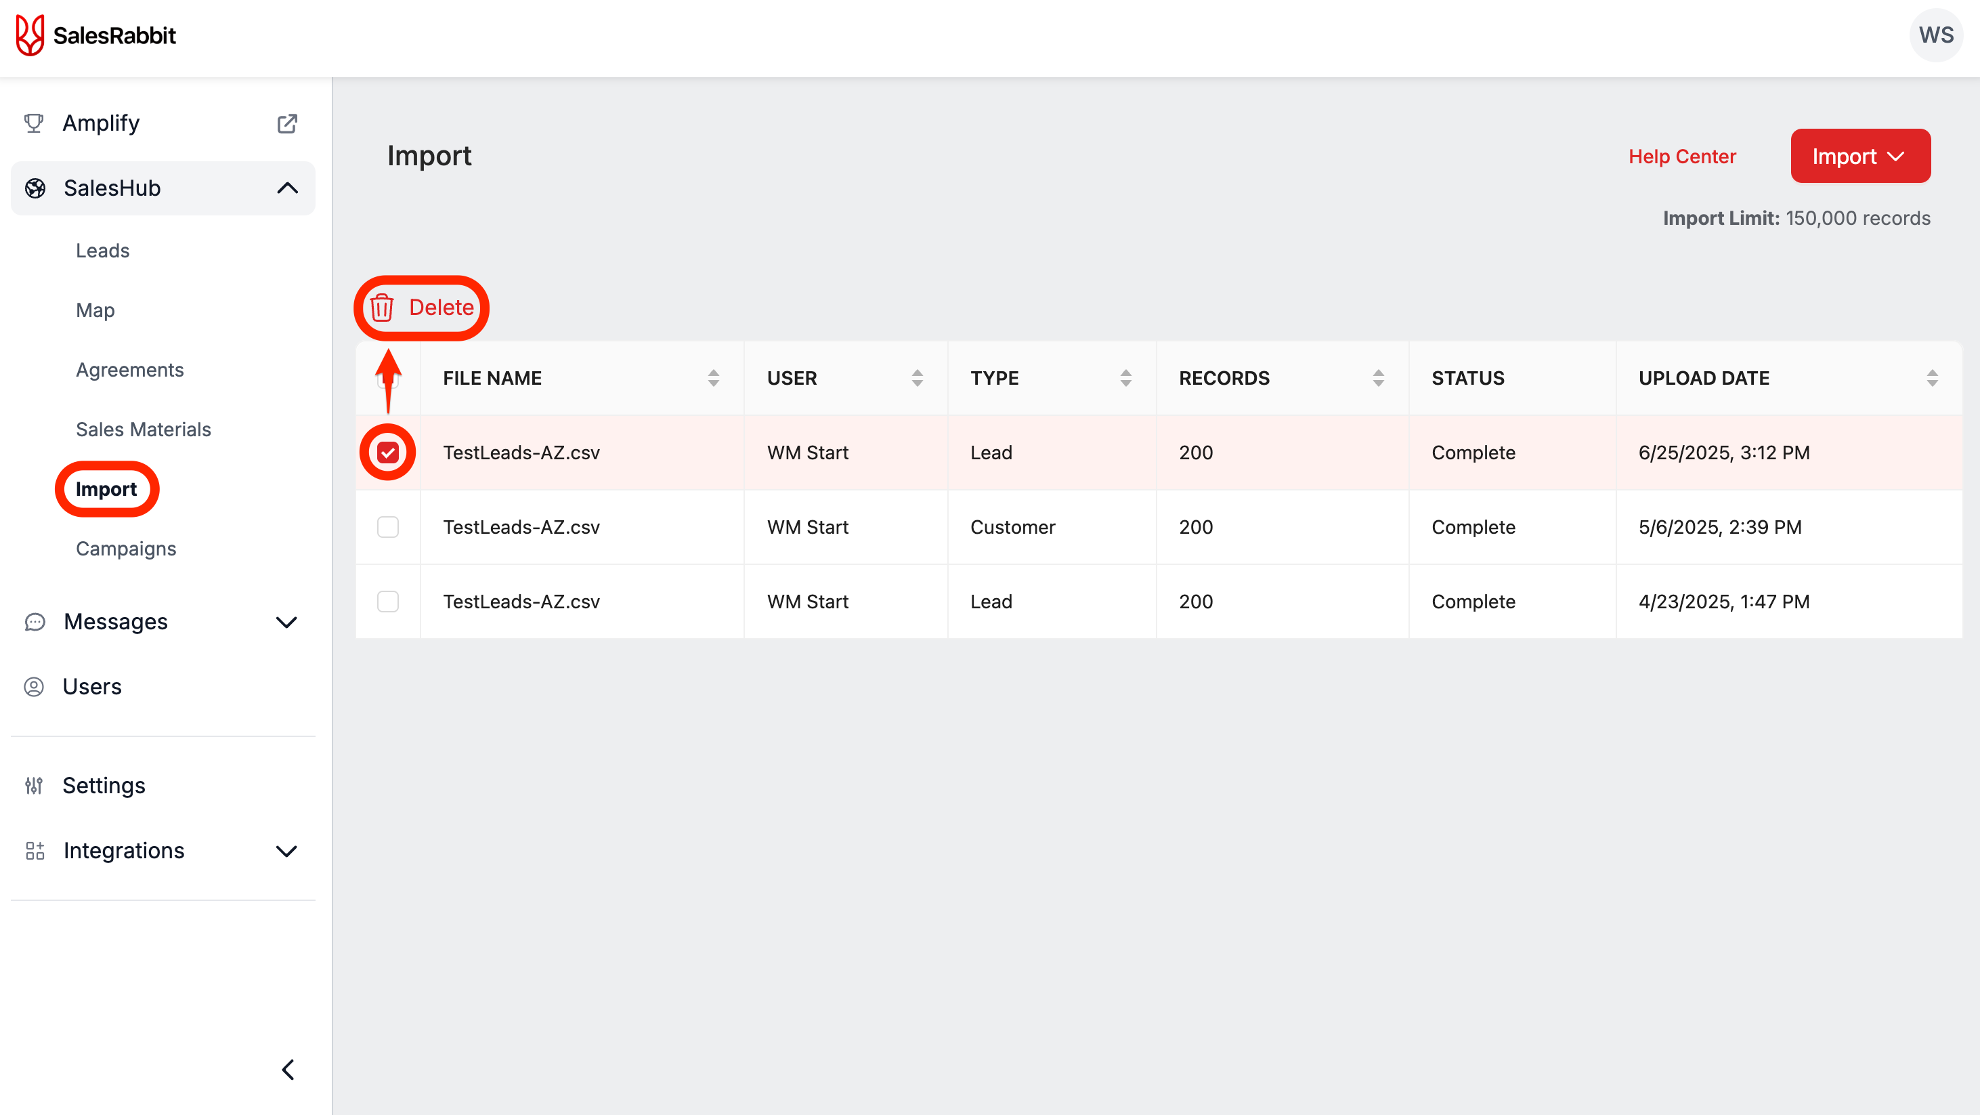Viewport: 1980px width, 1115px height.
Task: Click TestLeads-AZ.csv uploaded 4/23/2025
Action: 521,602
